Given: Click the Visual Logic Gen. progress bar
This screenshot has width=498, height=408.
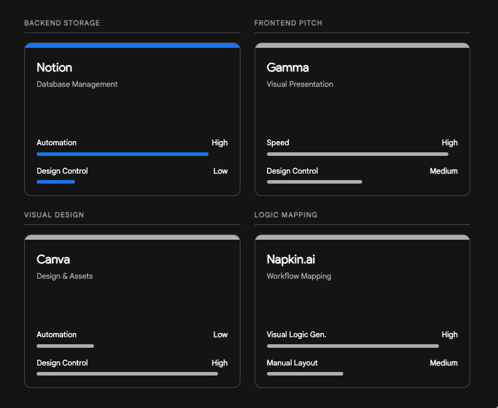Looking at the screenshot, I should coord(353,346).
